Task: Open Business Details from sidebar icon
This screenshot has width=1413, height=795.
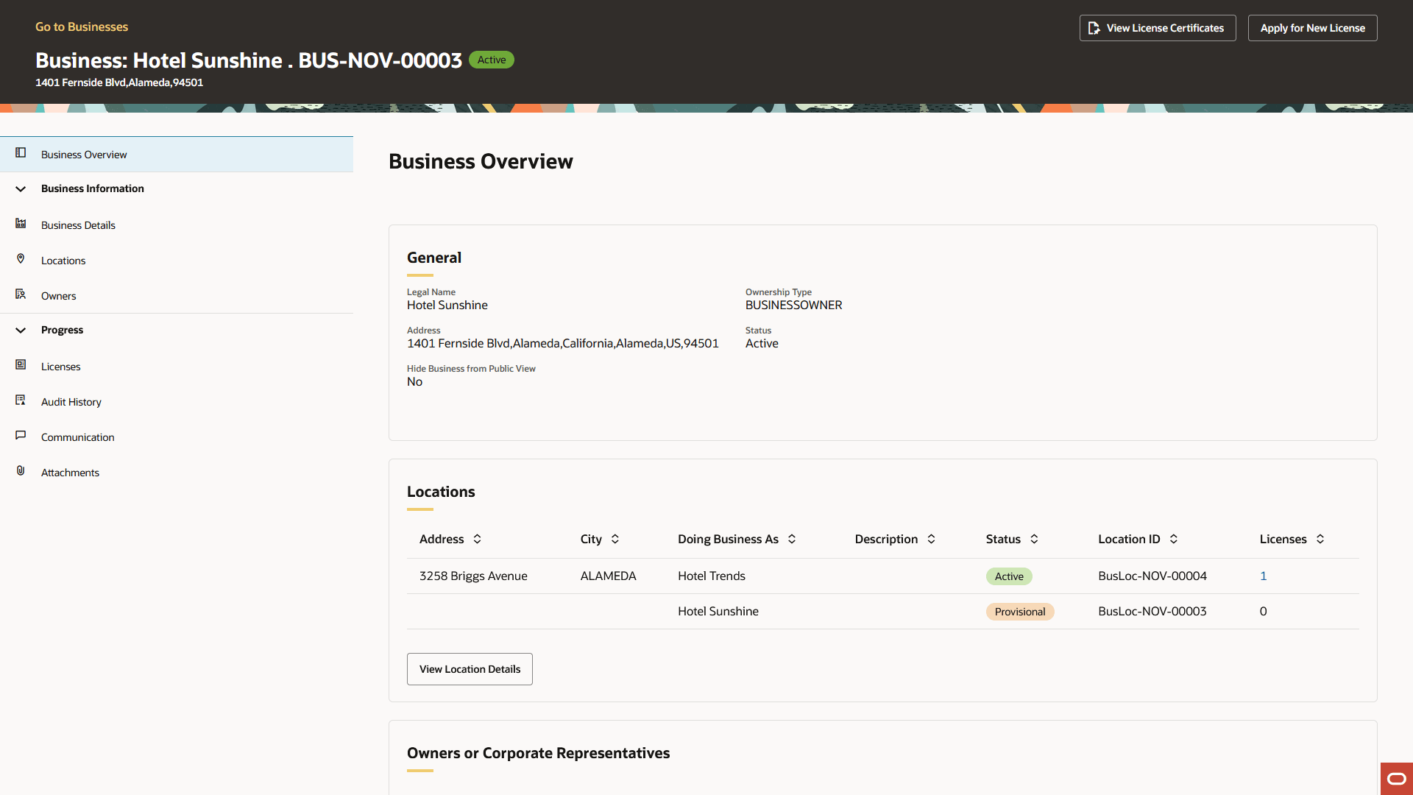Action: click(x=20, y=224)
